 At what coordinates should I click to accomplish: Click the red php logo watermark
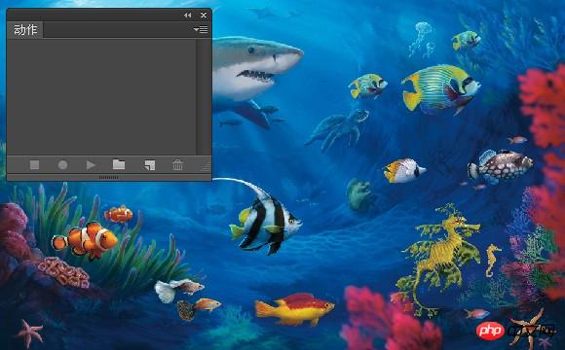(x=490, y=331)
